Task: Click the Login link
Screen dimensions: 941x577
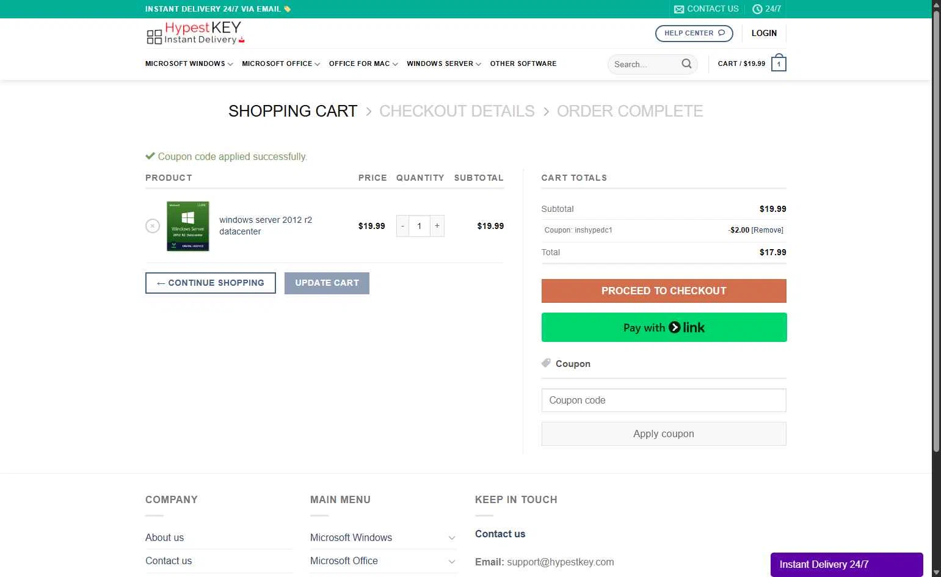Action: pyautogui.click(x=764, y=33)
